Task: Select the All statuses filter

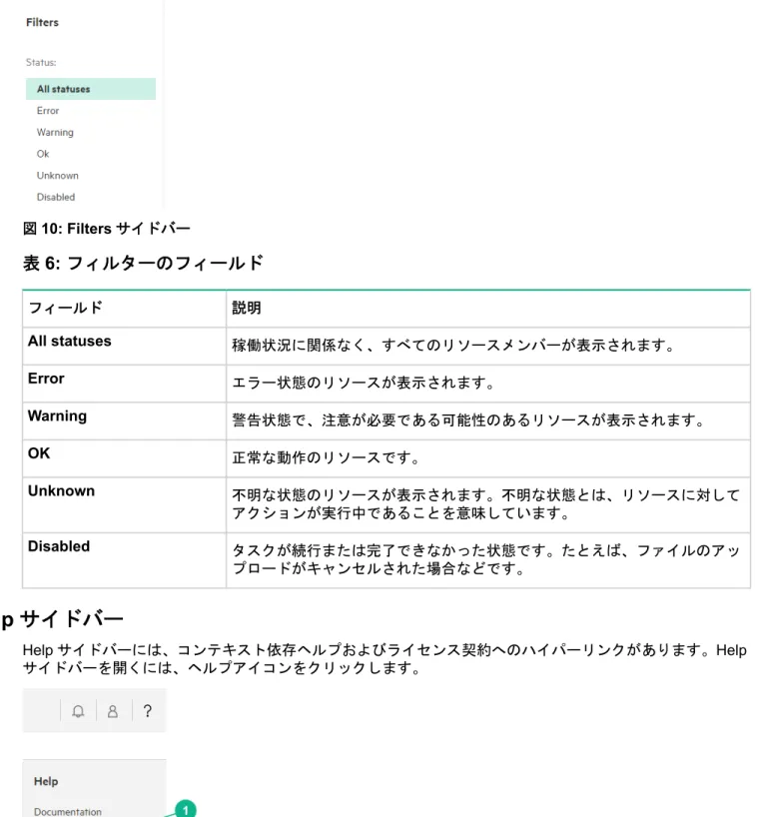Action: (x=91, y=89)
